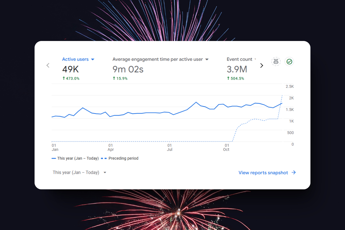Open the date range selector below the legend
345x230 pixels.
(x=79, y=172)
